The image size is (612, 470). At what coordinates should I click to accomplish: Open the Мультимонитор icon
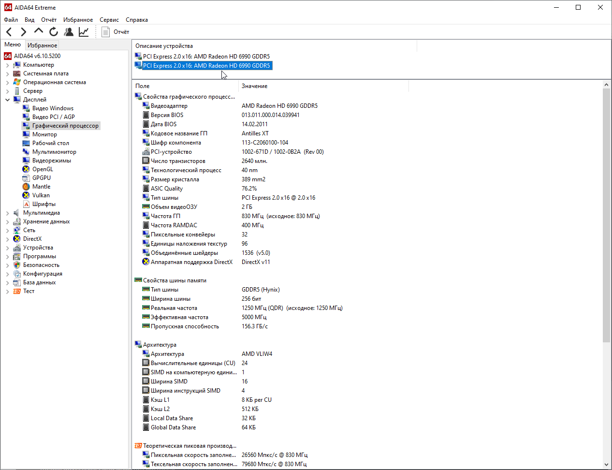point(26,152)
